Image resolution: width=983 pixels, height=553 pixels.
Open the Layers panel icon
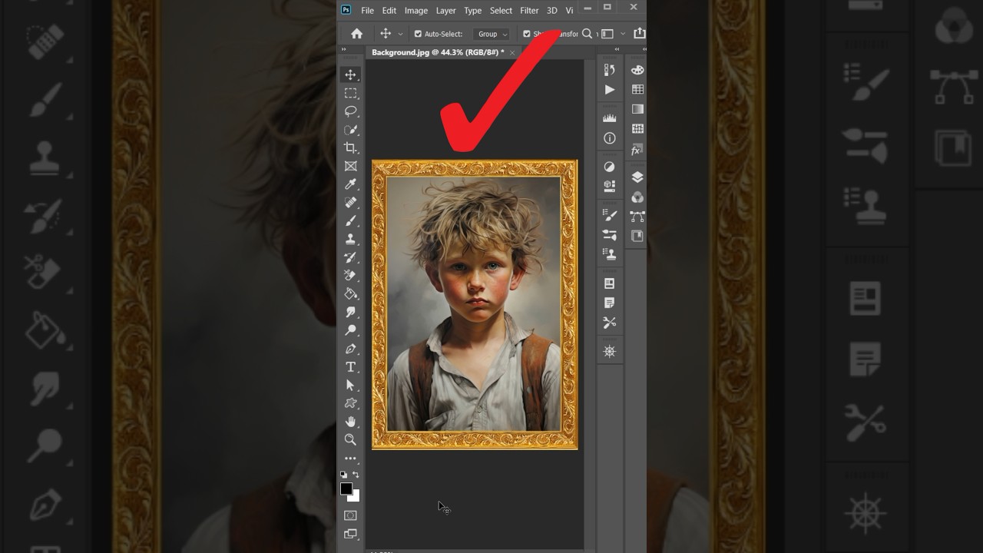tap(637, 177)
